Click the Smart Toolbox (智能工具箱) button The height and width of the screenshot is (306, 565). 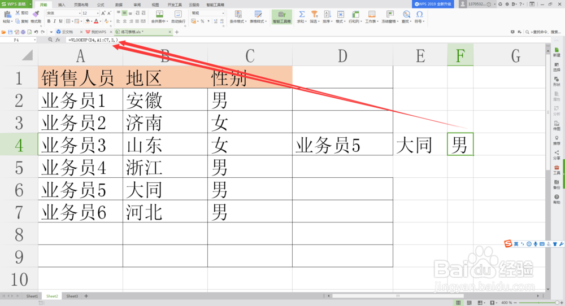[x=282, y=17]
